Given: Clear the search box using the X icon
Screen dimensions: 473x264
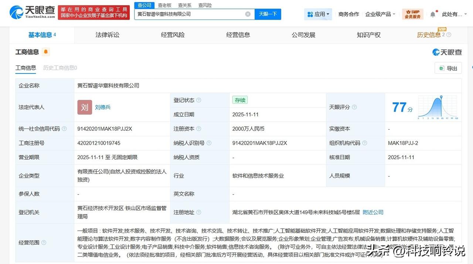Looking at the screenshot, I should click(247, 14).
